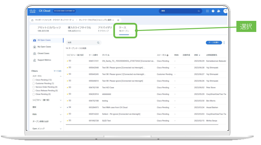Screen dimensions: 261x145
Task: Click the CX Cloud title
Action: pyautogui.click(x=45, y=11)
